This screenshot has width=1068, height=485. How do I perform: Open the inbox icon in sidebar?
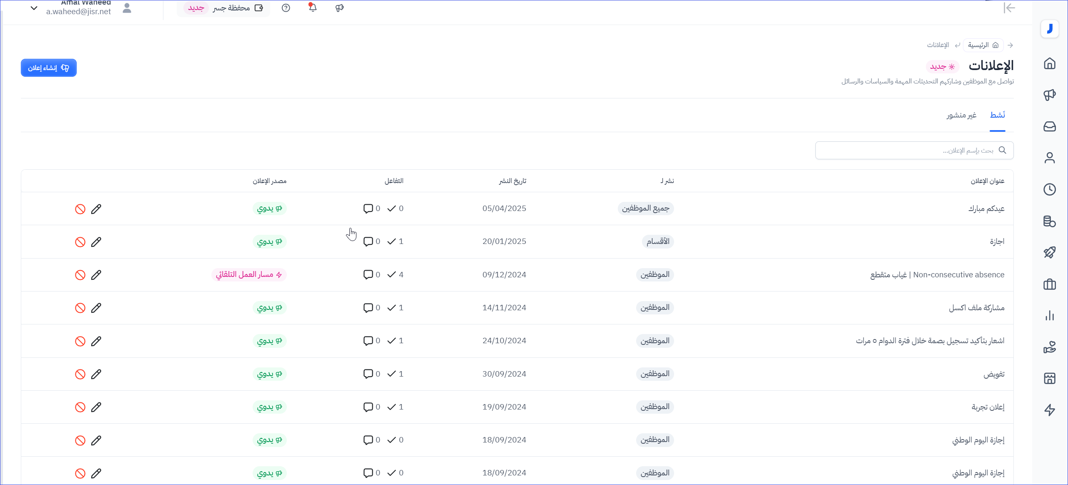[x=1049, y=126]
